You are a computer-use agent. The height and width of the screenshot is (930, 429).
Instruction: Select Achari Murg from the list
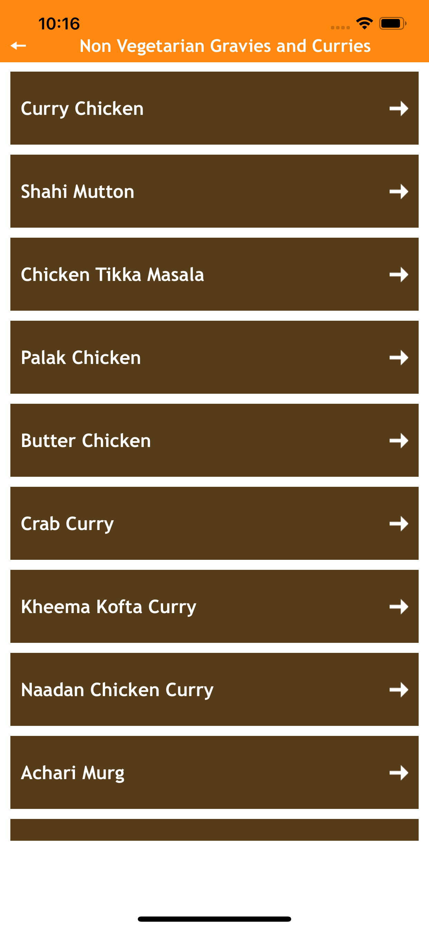coord(73,773)
